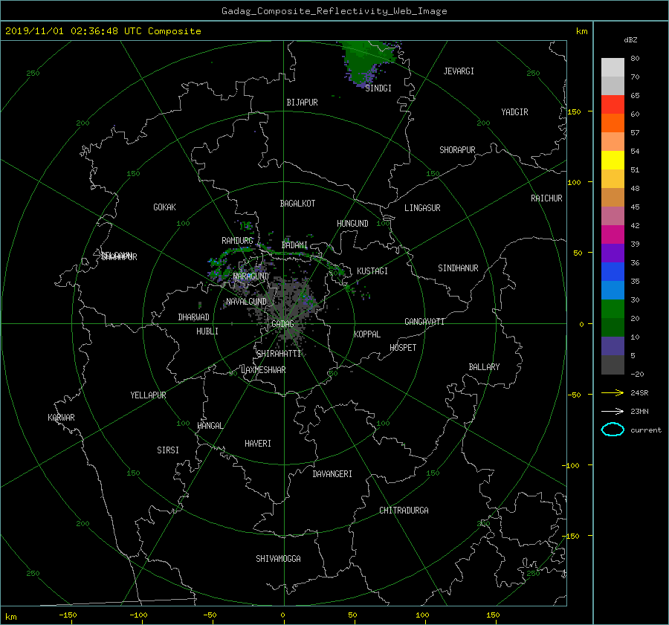Click the GOKAK city label

164,207
